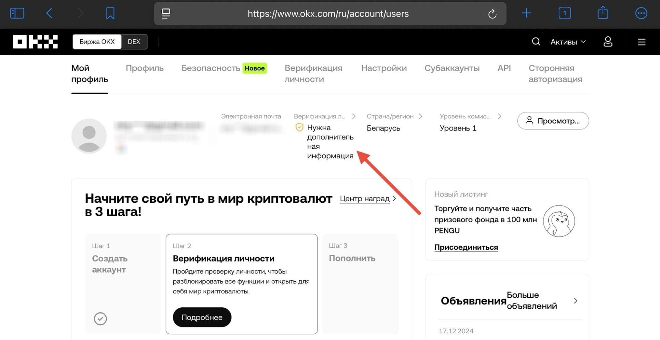Click the Уровень 1 fee level value
The height and width of the screenshot is (340, 660).
pos(458,128)
